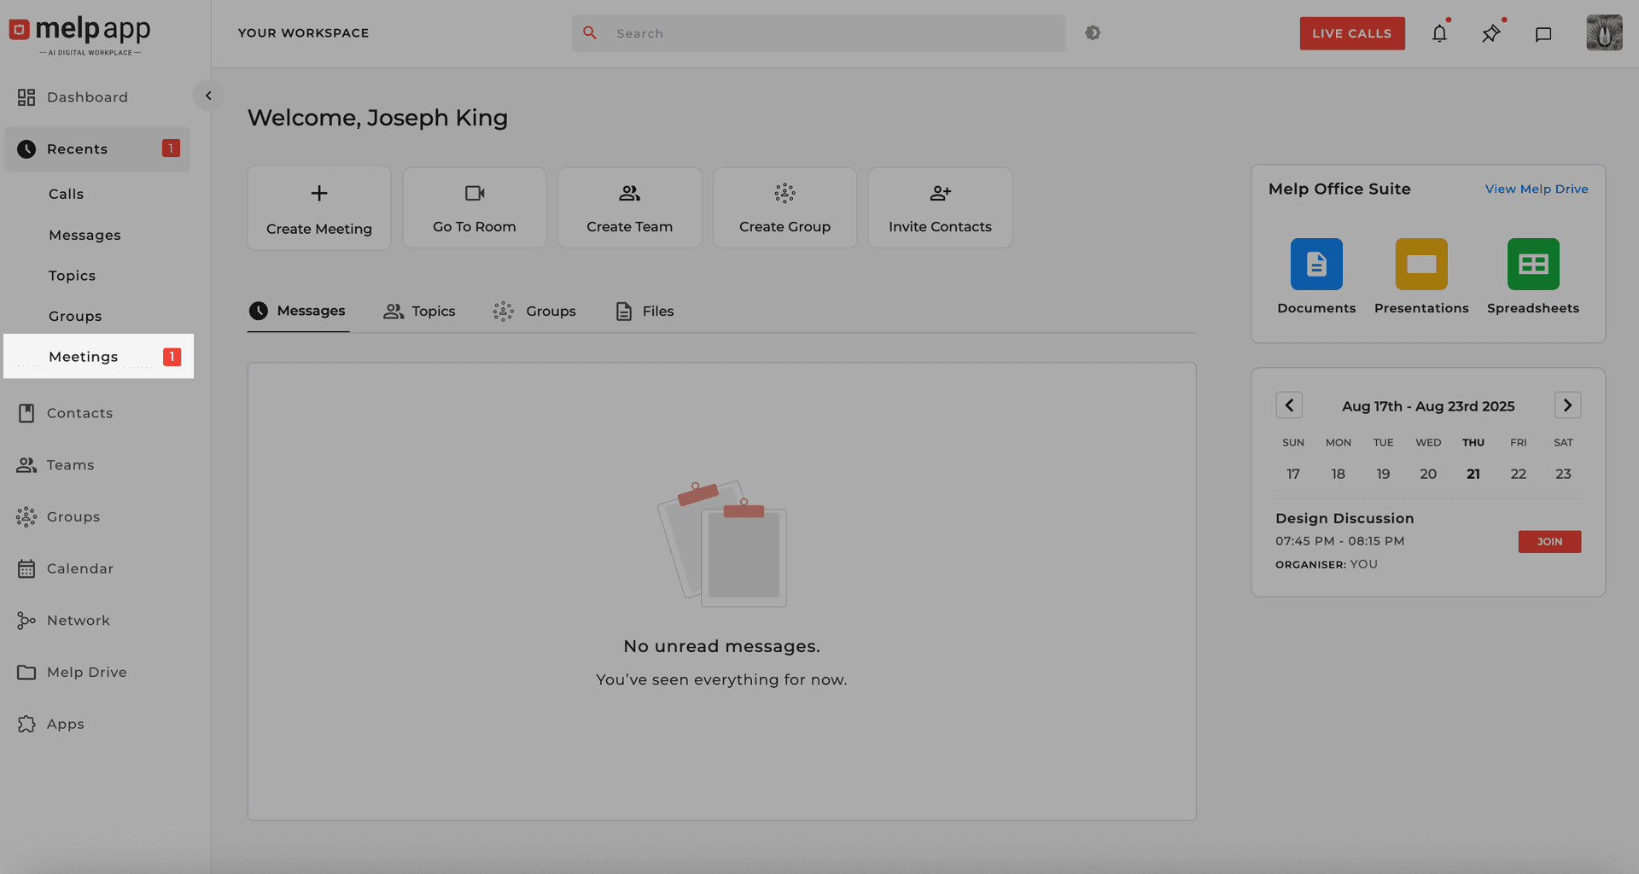1639x874 pixels.
Task: Collapse the sidebar with the chevron
Action: [207, 95]
